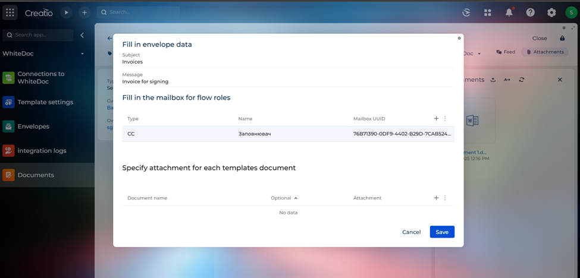580x278 pixels.
Task: Click the page designer gear icon at top right
Action: [x=564, y=28]
